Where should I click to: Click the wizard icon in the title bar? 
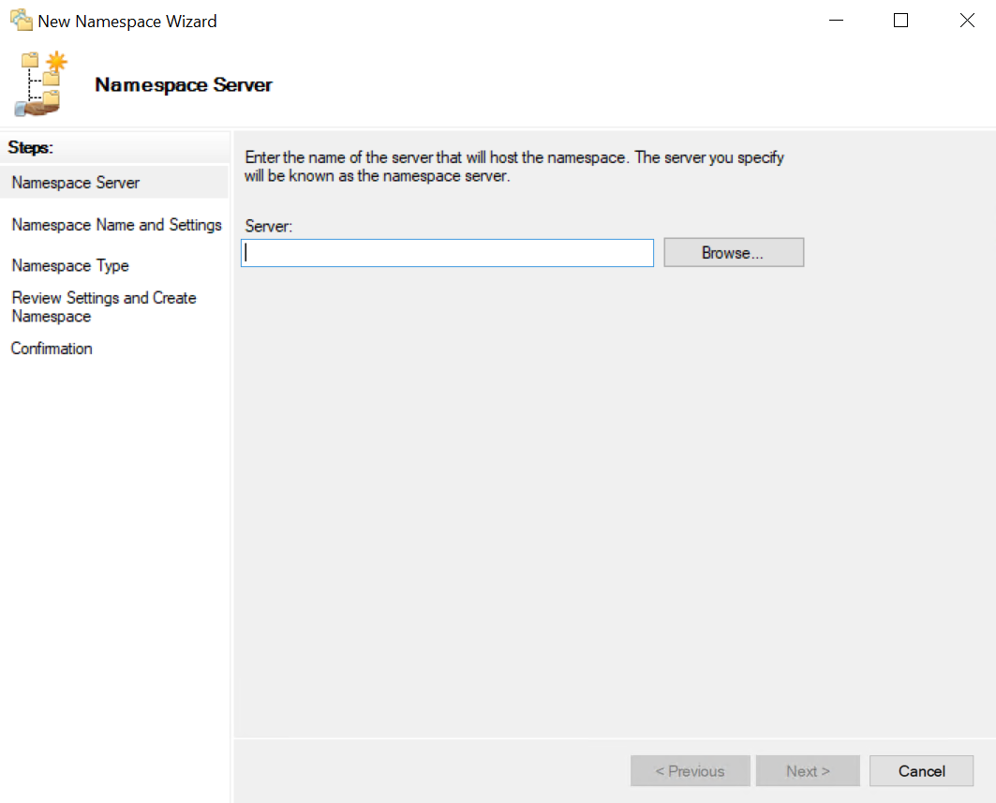click(x=21, y=21)
